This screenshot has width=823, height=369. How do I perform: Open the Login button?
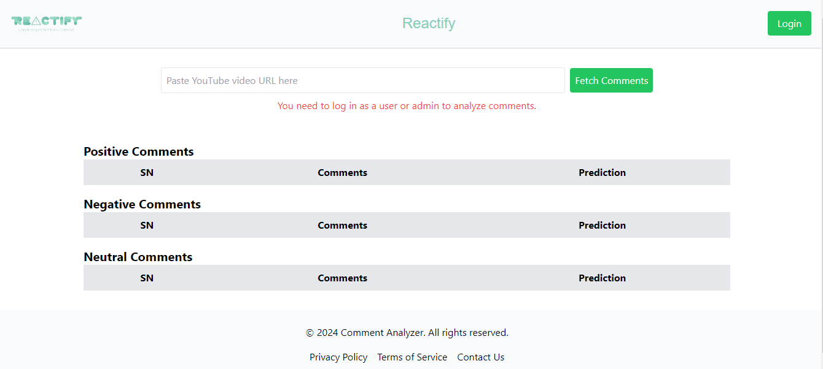tap(789, 23)
